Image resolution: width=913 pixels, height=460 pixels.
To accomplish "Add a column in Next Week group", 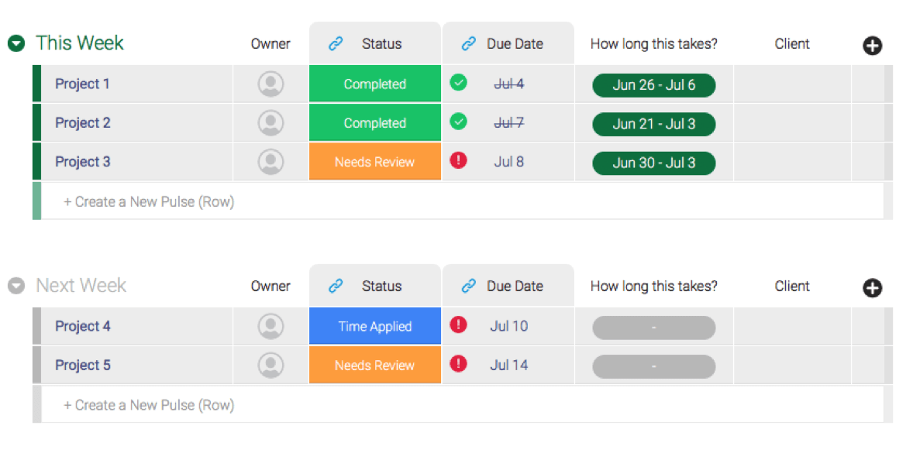I will click(872, 288).
